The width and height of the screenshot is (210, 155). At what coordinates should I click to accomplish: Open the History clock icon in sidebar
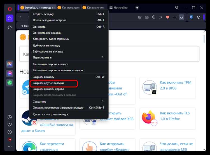tap(10, 132)
